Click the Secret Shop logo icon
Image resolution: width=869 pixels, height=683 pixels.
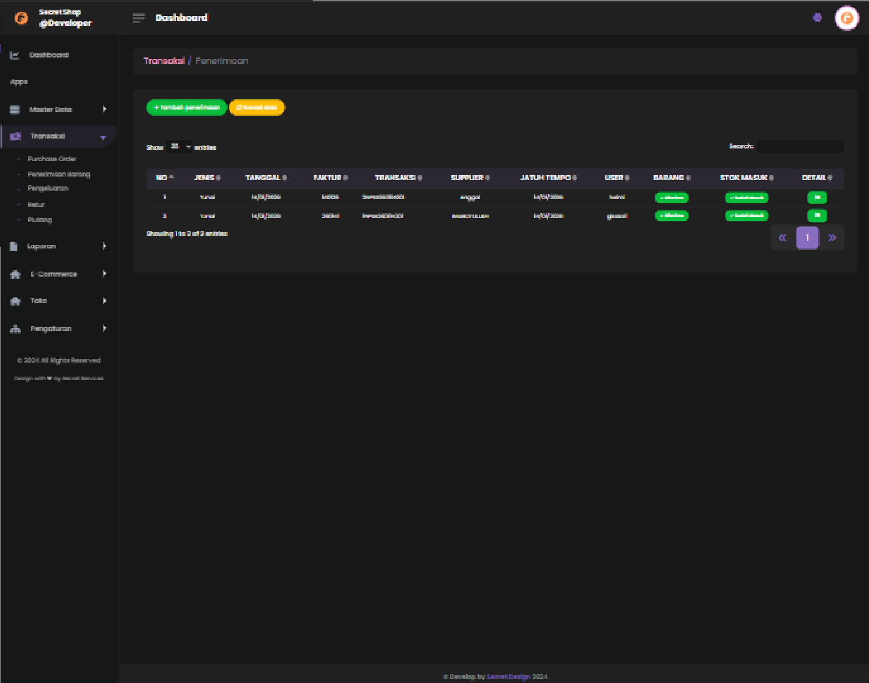coord(21,18)
